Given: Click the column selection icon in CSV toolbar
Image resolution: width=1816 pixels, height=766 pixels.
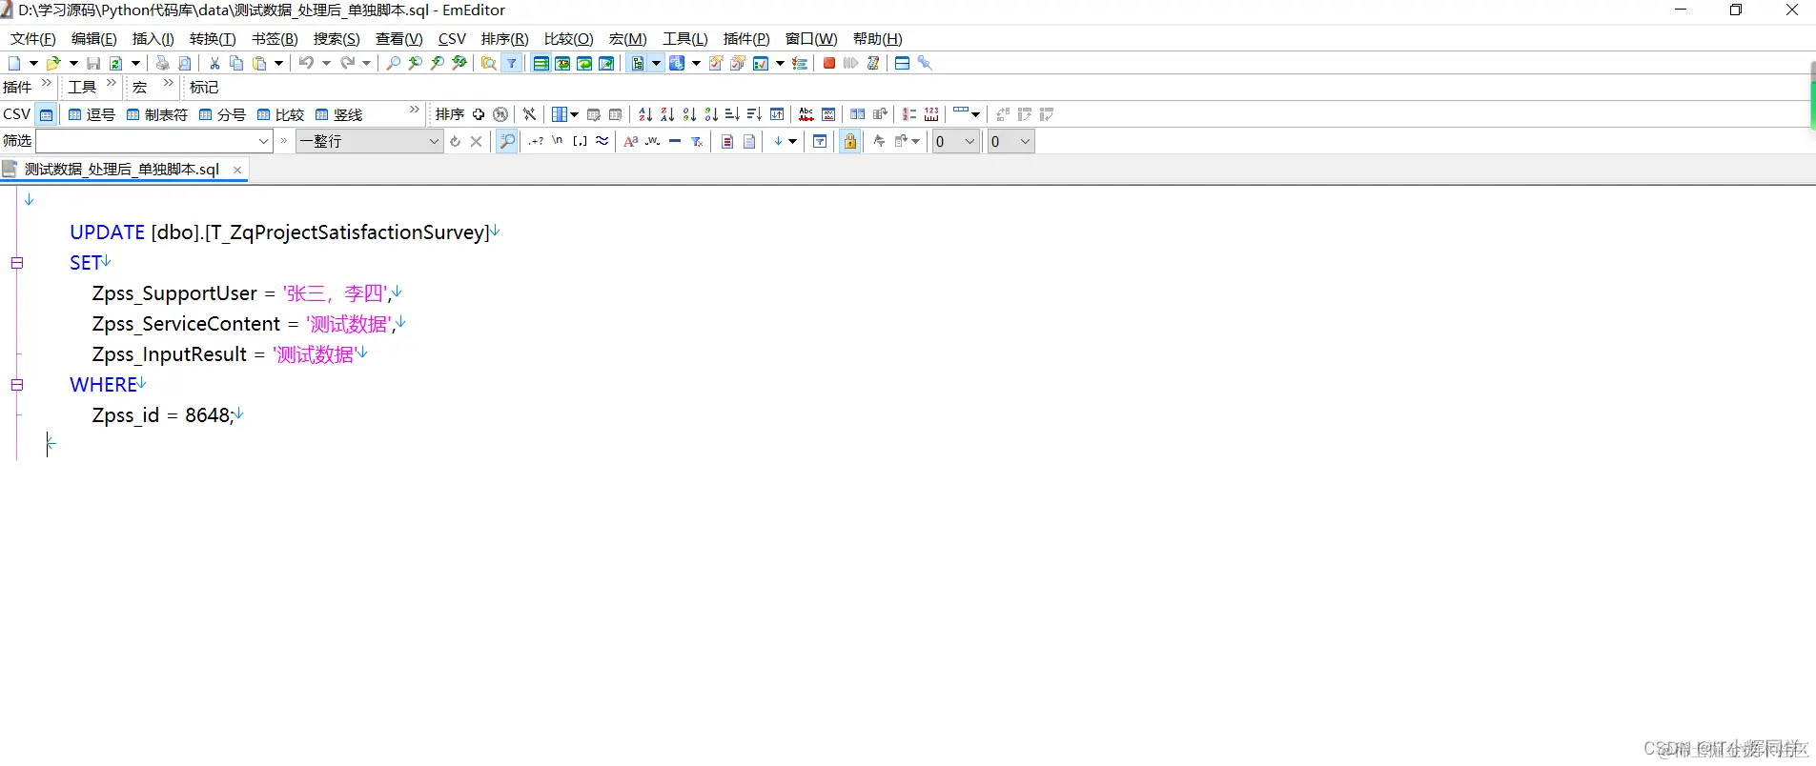Looking at the screenshot, I should [x=560, y=114].
